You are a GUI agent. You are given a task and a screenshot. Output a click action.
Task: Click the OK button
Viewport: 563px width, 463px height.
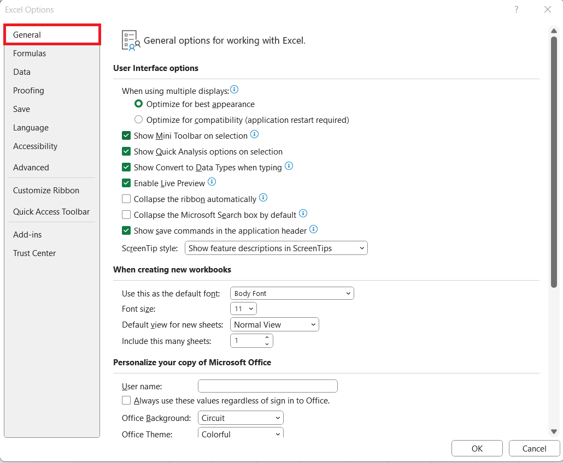pos(477,449)
